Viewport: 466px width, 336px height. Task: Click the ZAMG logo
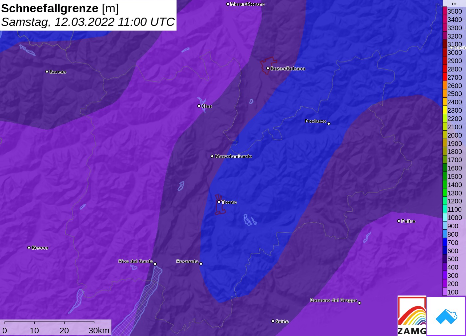[412, 315]
